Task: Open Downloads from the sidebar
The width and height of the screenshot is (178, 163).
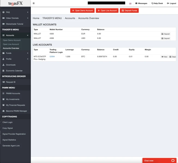Action: coord(11,65)
